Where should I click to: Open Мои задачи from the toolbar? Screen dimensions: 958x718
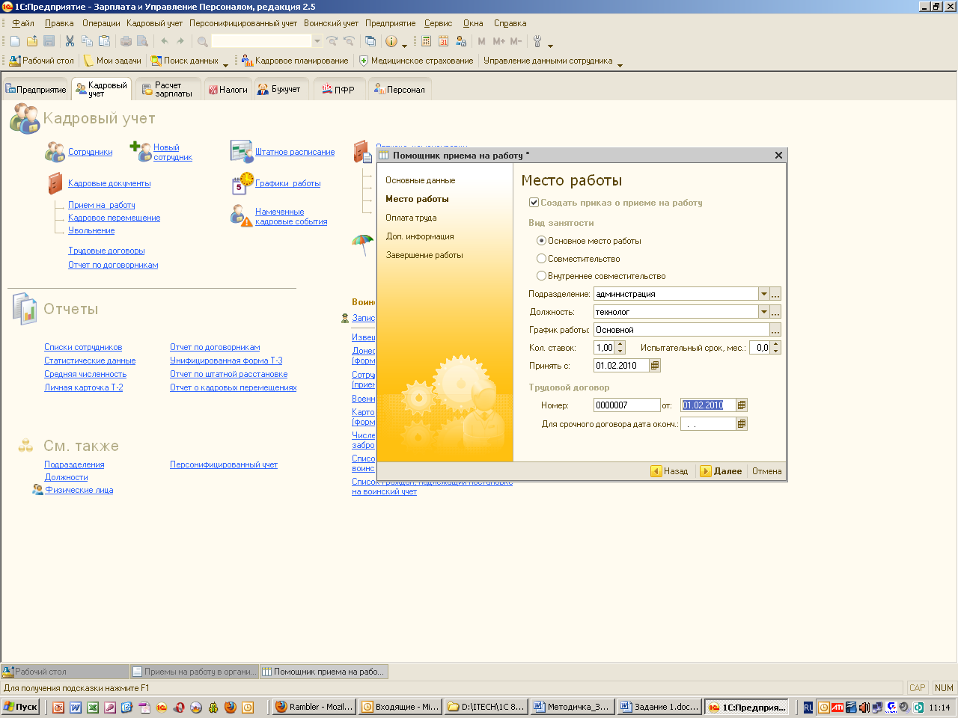[112, 61]
